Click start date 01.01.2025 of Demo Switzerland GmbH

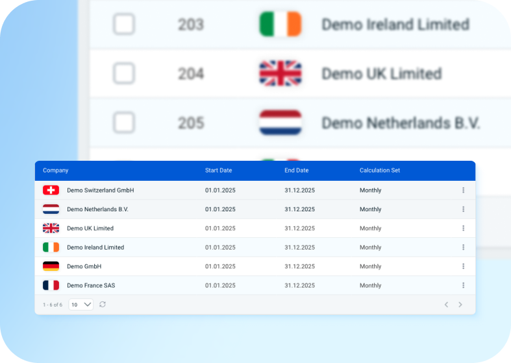[220, 191]
